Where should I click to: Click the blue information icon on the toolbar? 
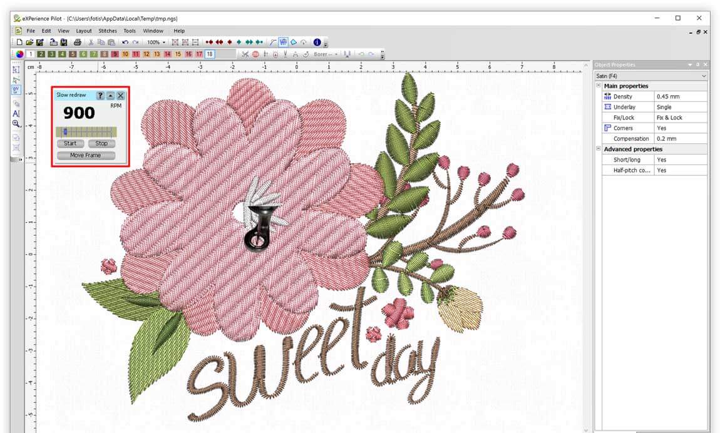pos(318,43)
